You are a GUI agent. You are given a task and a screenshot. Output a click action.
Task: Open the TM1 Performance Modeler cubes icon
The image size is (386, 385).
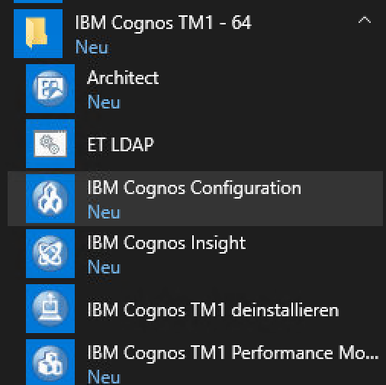[x=50, y=362]
